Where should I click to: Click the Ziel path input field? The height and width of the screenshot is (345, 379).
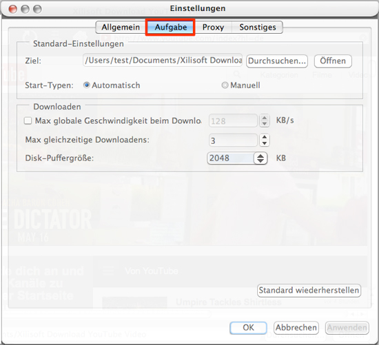tap(163, 61)
